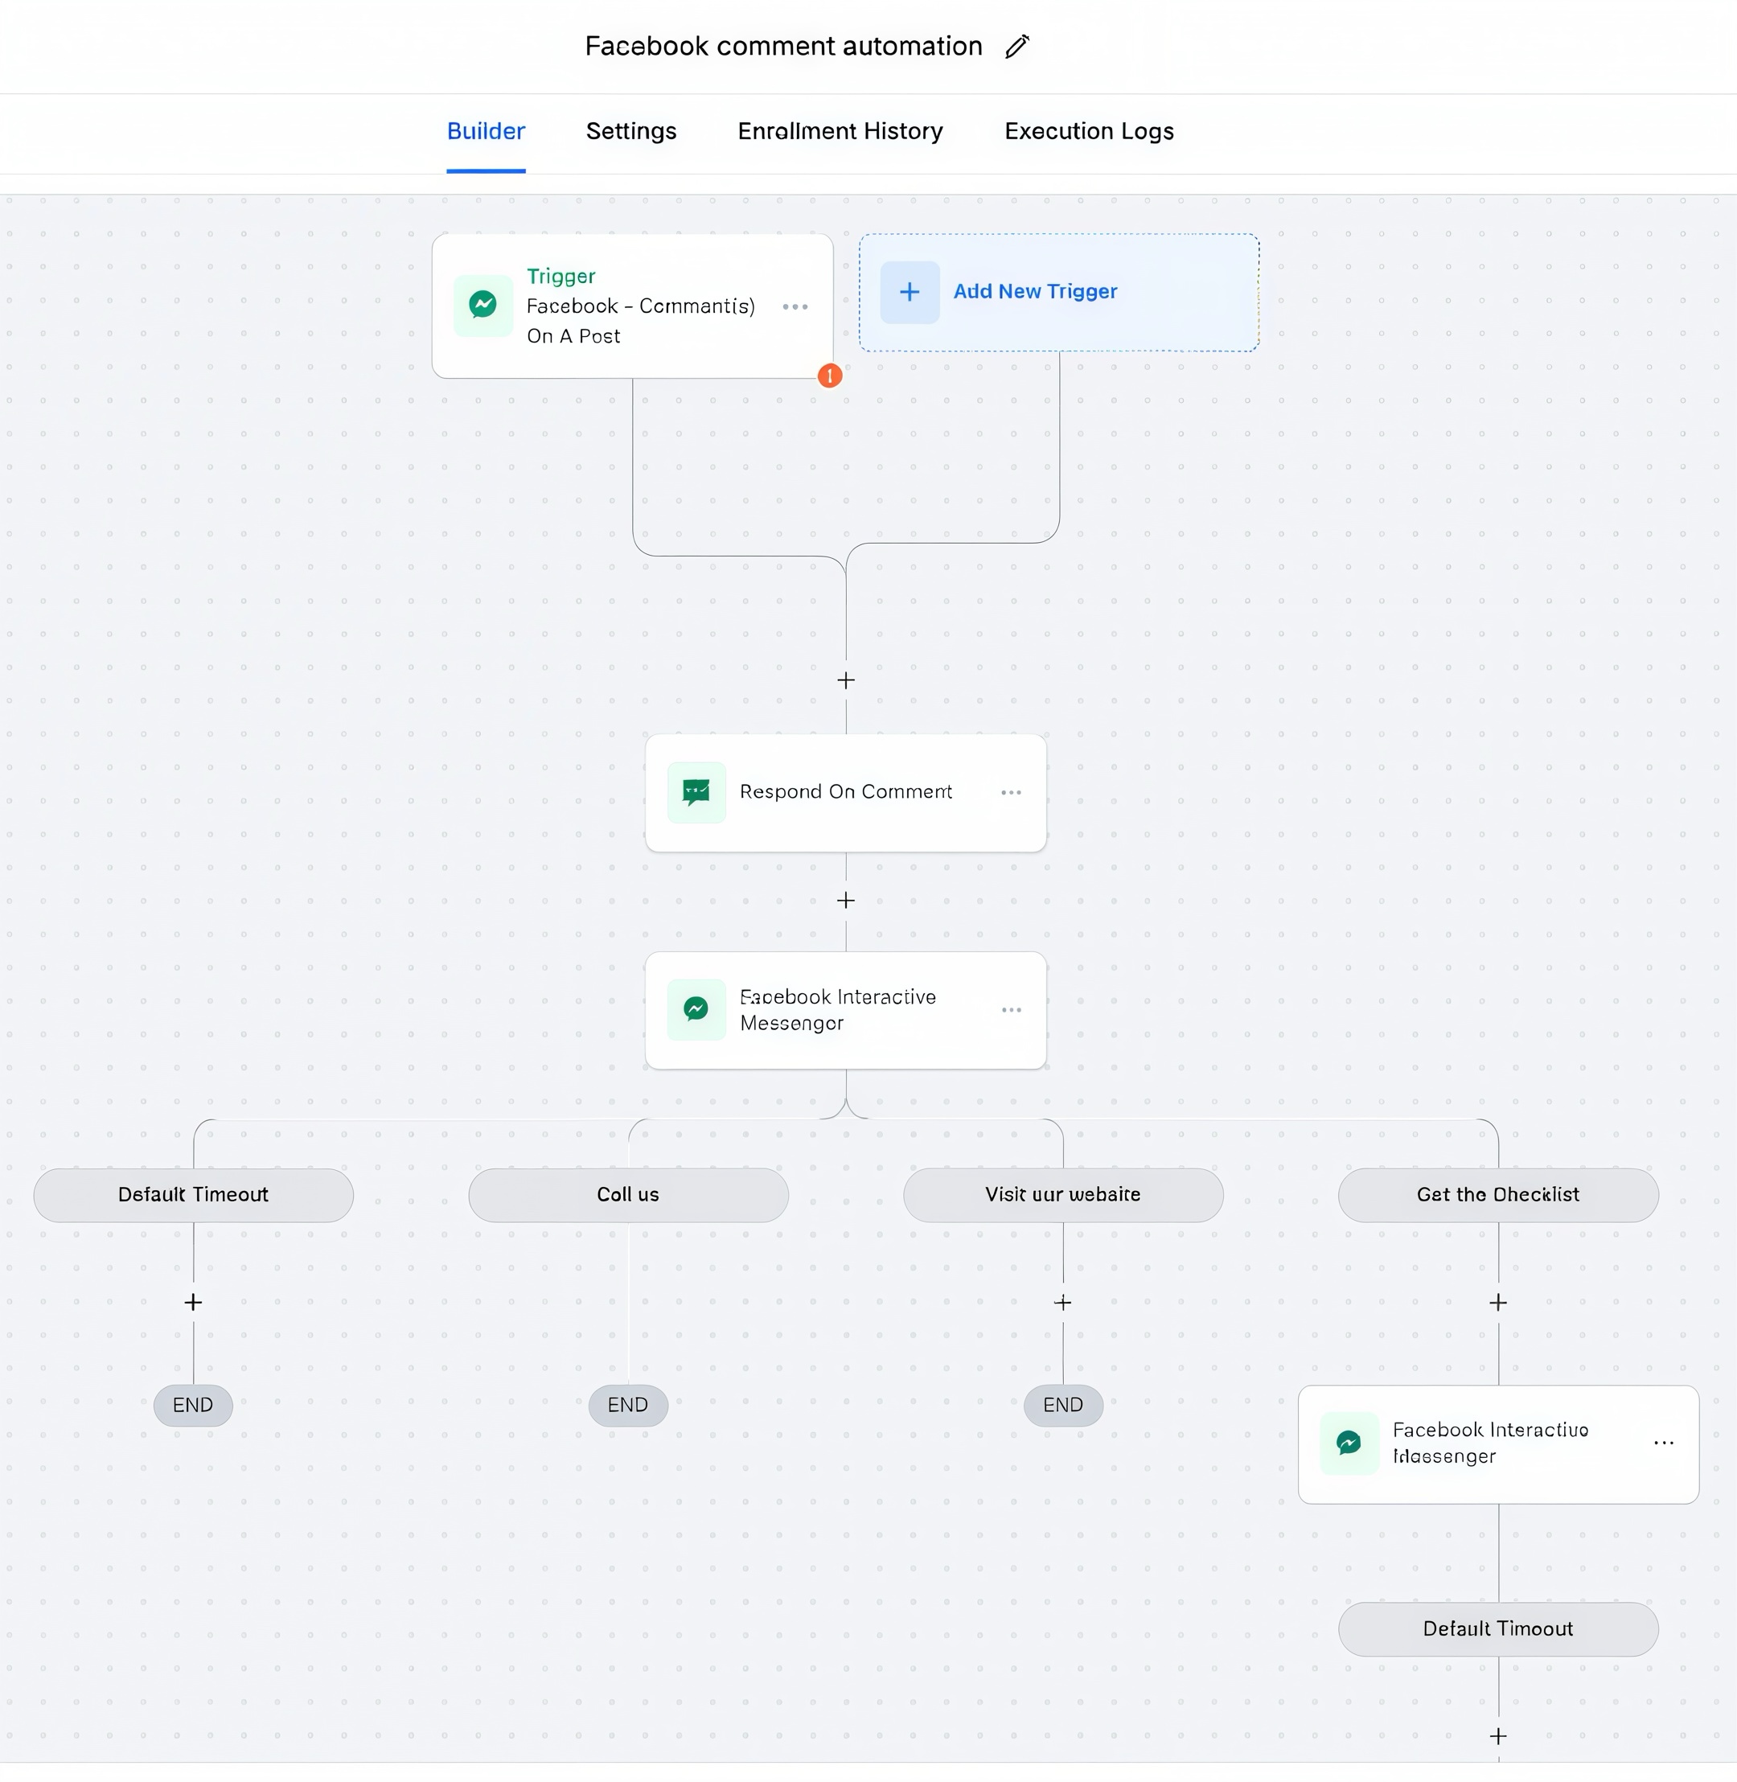Add step above Respond On Comment
The width and height of the screenshot is (1737, 1782).
coord(846,680)
